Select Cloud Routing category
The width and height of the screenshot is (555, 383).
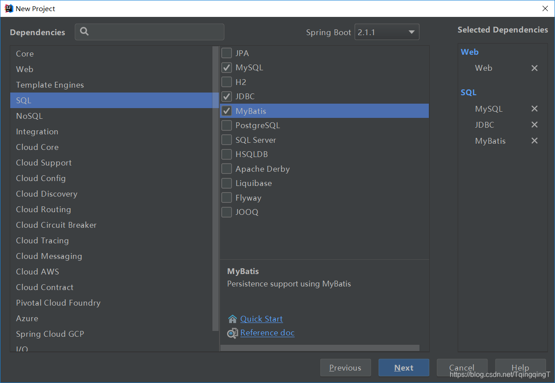pyautogui.click(x=111, y=210)
